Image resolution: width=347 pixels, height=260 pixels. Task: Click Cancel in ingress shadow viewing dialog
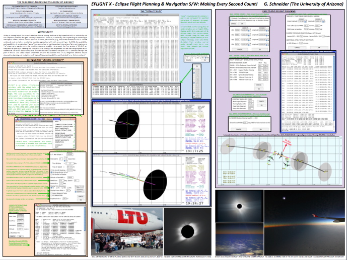coord(239,129)
